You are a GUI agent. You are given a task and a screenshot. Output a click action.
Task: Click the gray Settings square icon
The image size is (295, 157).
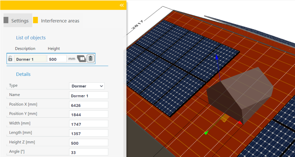(6, 20)
